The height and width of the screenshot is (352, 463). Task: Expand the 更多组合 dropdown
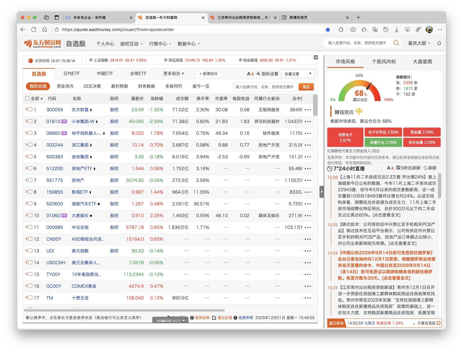(x=174, y=74)
